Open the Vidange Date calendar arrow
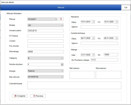Viewport: 131px width, 105px height. coord(94,55)
